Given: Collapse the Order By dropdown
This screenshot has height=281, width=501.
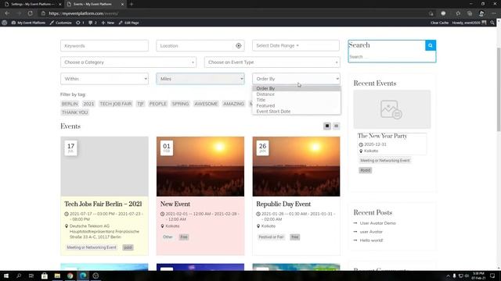Looking at the screenshot, I should point(296,79).
